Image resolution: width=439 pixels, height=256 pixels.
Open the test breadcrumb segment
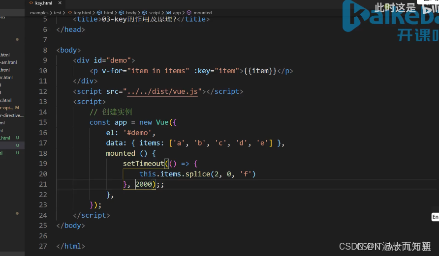tap(58, 13)
